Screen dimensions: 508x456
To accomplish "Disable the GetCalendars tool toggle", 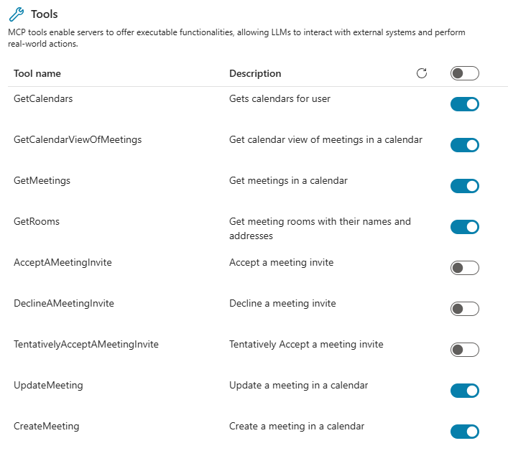I will [x=464, y=104].
